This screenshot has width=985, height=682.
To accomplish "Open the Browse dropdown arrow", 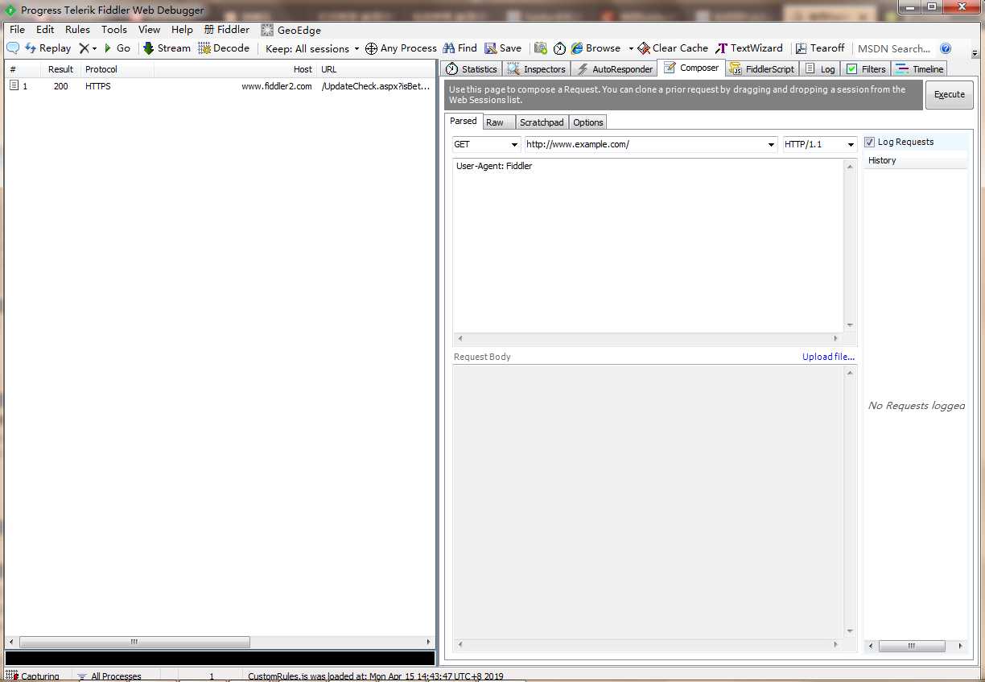I will click(631, 48).
